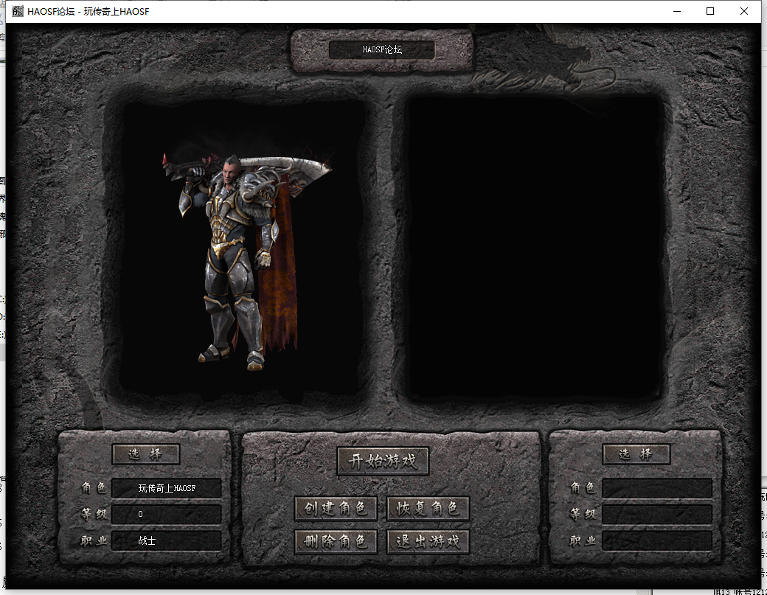
Task: Click the 恢复角色 button
Action: click(x=428, y=509)
